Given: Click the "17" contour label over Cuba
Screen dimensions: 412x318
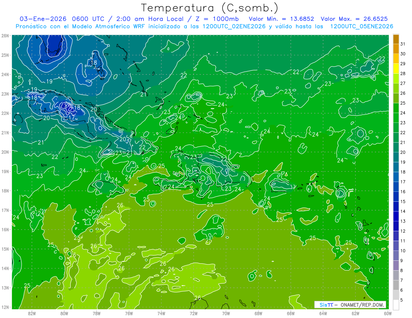Looking at the screenshot, I should [x=72, y=117].
